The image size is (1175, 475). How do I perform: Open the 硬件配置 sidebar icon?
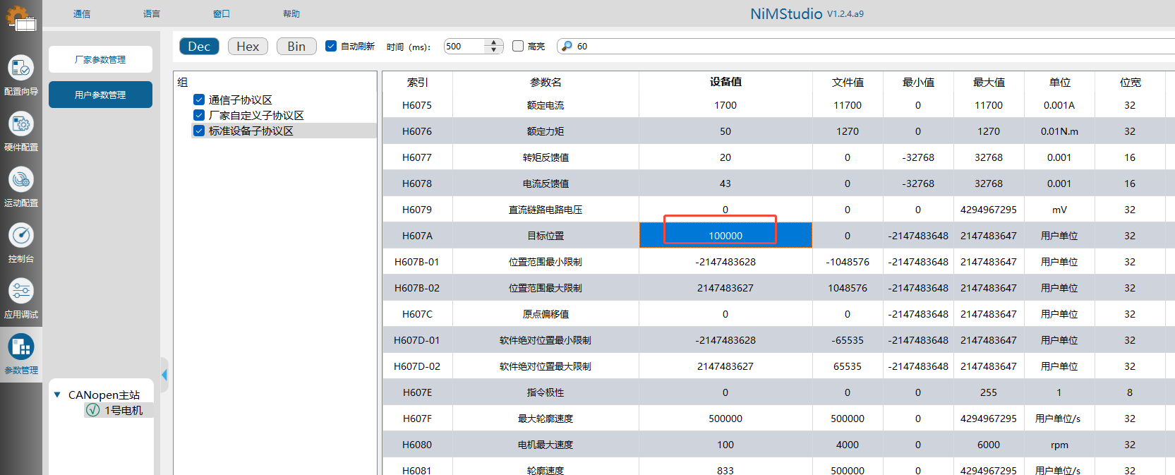point(21,124)
